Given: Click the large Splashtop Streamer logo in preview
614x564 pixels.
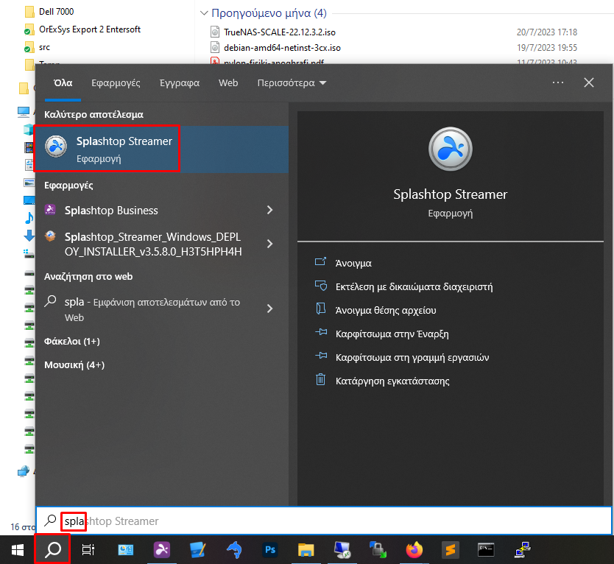Looking at the screenshot, I should (451, 149).
